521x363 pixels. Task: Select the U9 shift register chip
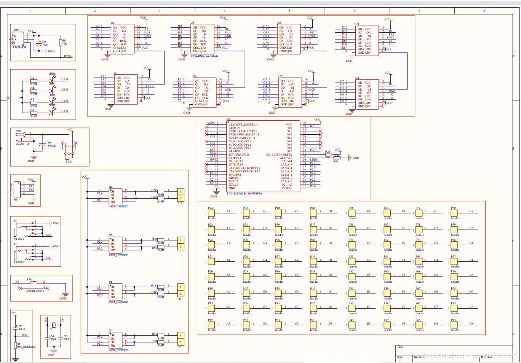(x=367, y=41)
